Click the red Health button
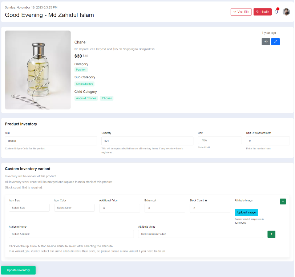The image size is (295, 277). [262, 12]
